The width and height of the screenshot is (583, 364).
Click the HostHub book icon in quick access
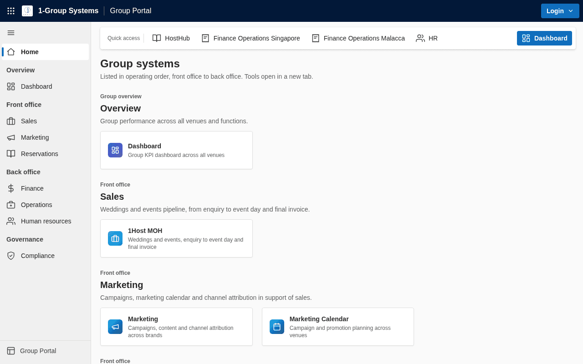point(157,38)
